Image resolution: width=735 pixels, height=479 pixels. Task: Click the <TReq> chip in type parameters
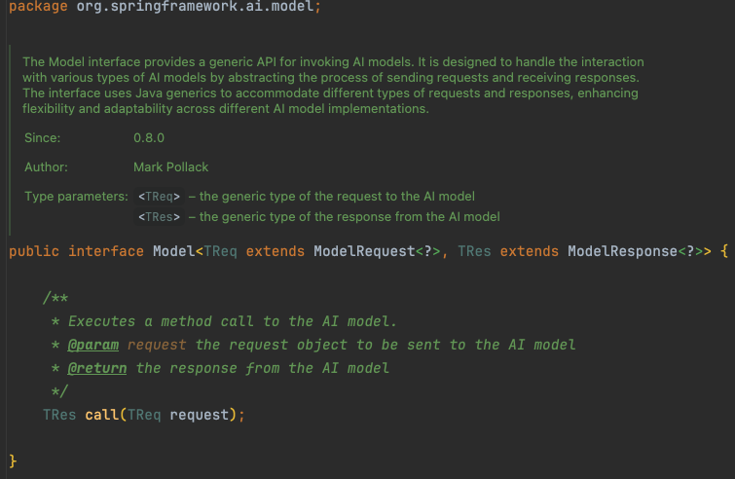[x=159, y=197]
